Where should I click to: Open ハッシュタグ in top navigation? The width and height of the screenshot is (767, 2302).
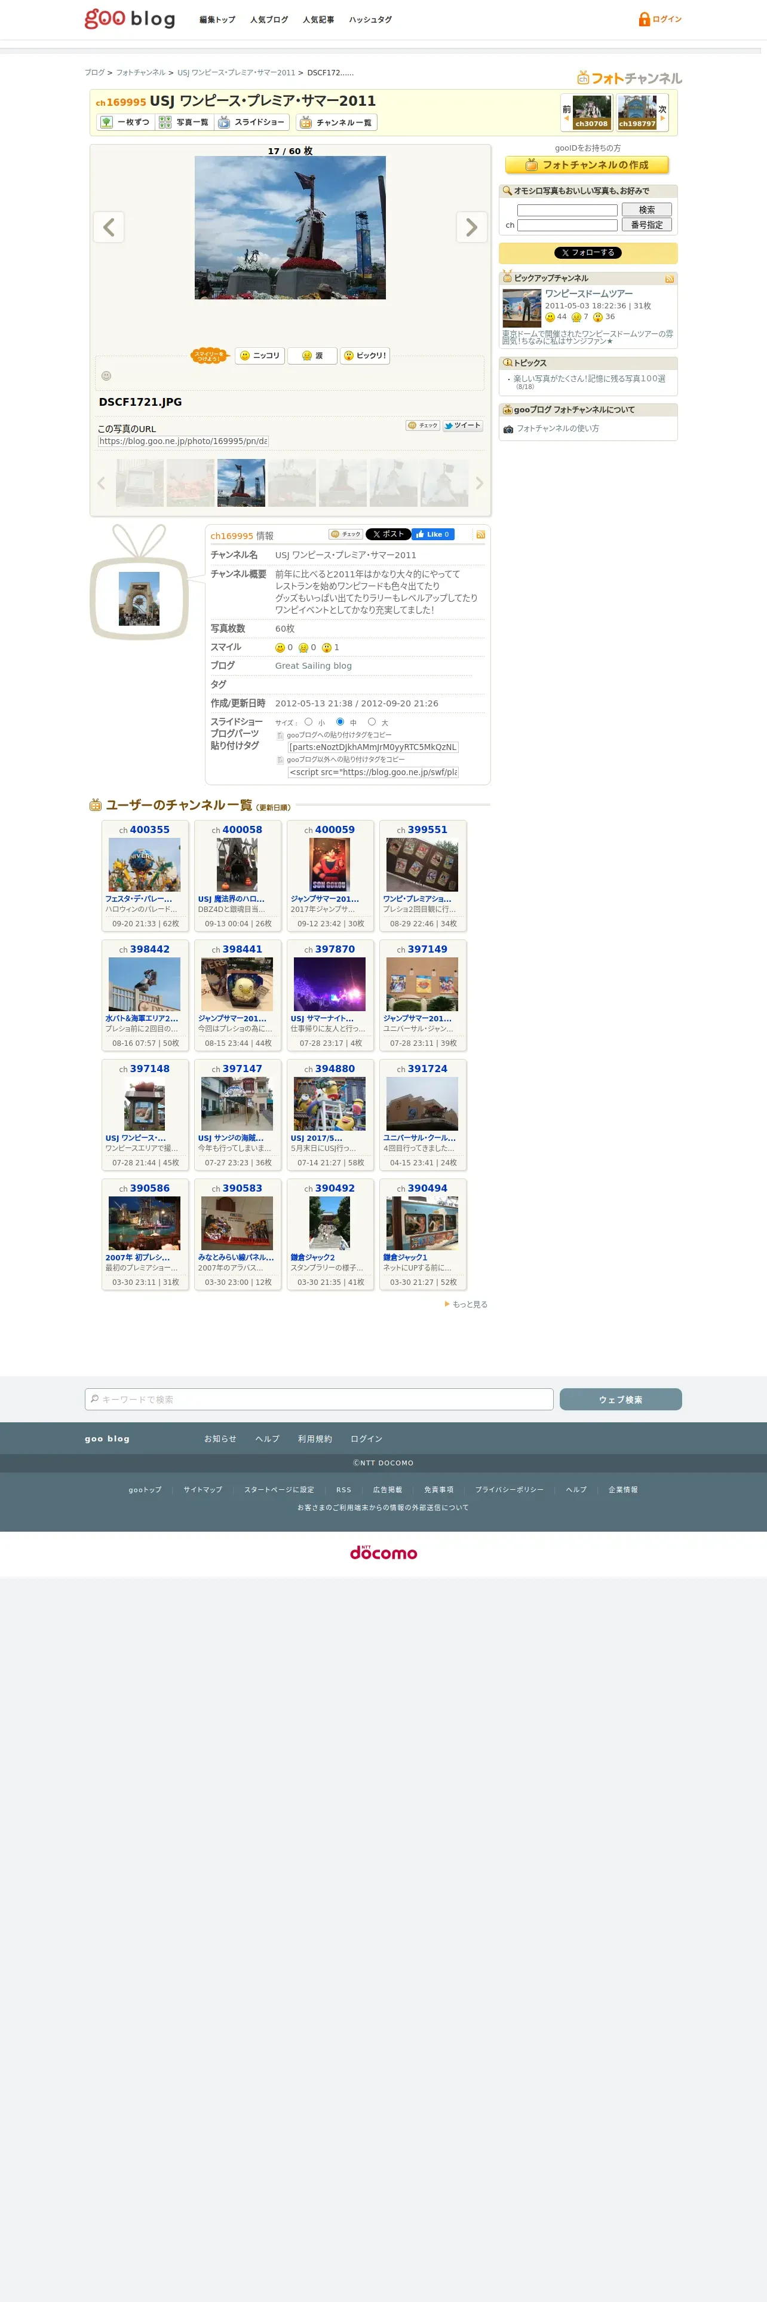point(370,20)
